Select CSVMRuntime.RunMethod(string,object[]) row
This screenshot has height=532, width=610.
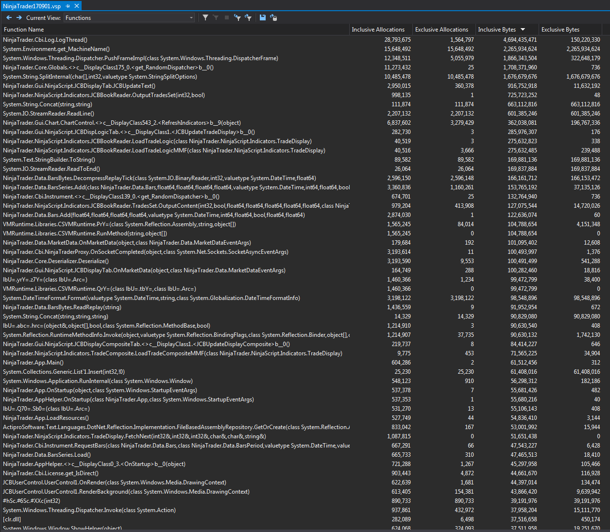pos(301,233)
